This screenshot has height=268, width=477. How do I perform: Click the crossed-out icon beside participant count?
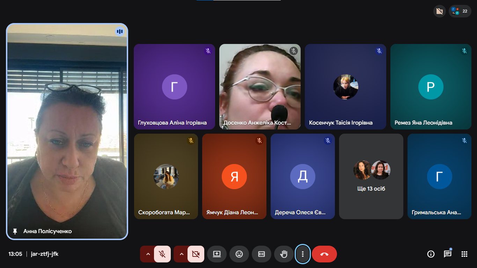tap(440, 11)
